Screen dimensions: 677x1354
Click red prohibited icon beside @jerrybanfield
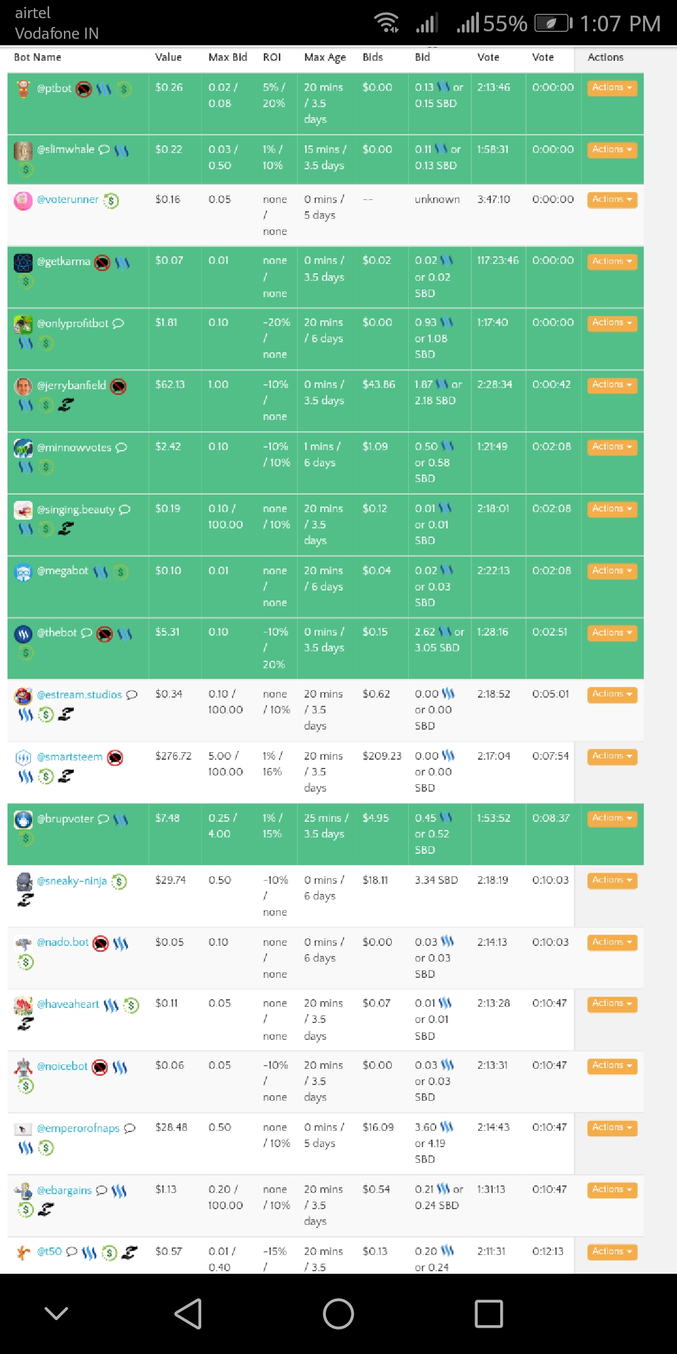pos(118,387)
